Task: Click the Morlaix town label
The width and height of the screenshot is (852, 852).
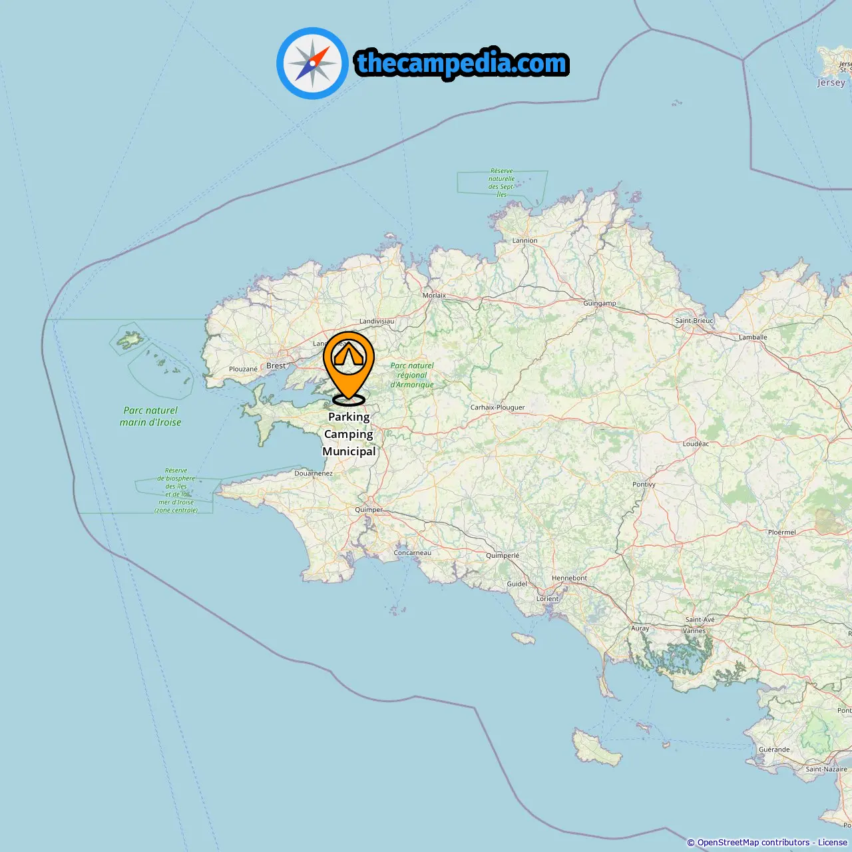Action: tap(434, 296)
